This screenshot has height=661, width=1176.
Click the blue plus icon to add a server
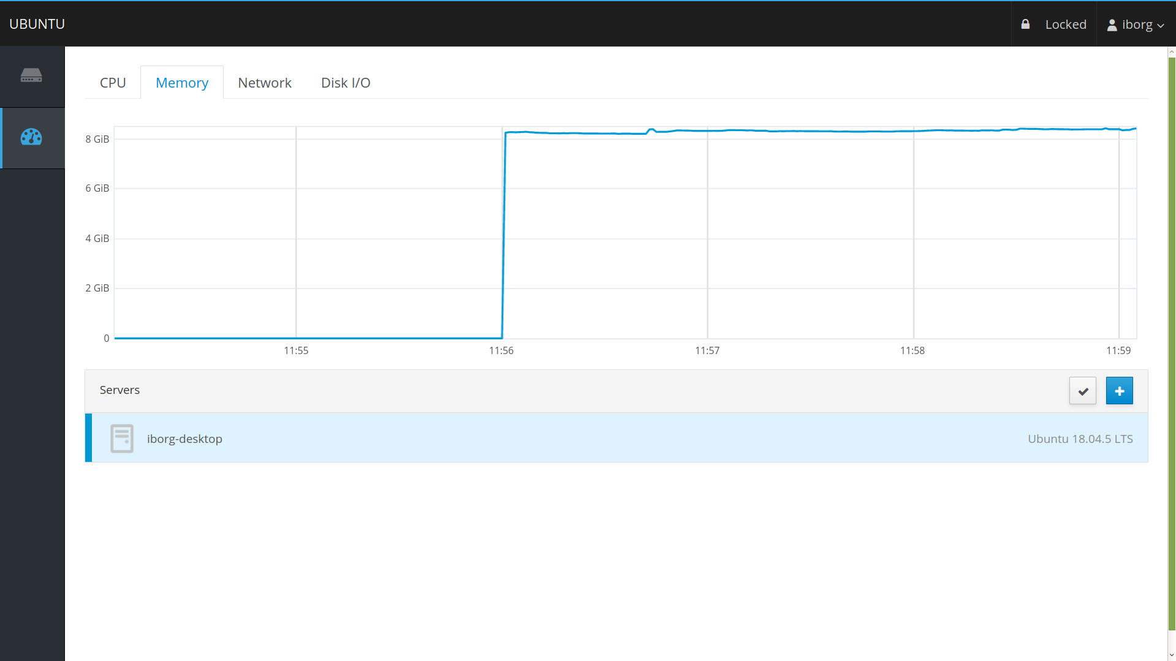[1119, 390]
